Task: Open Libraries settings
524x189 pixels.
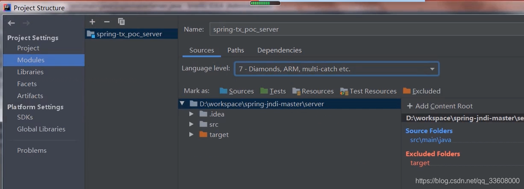Action: pyautogui.click(x=30, y=72)
